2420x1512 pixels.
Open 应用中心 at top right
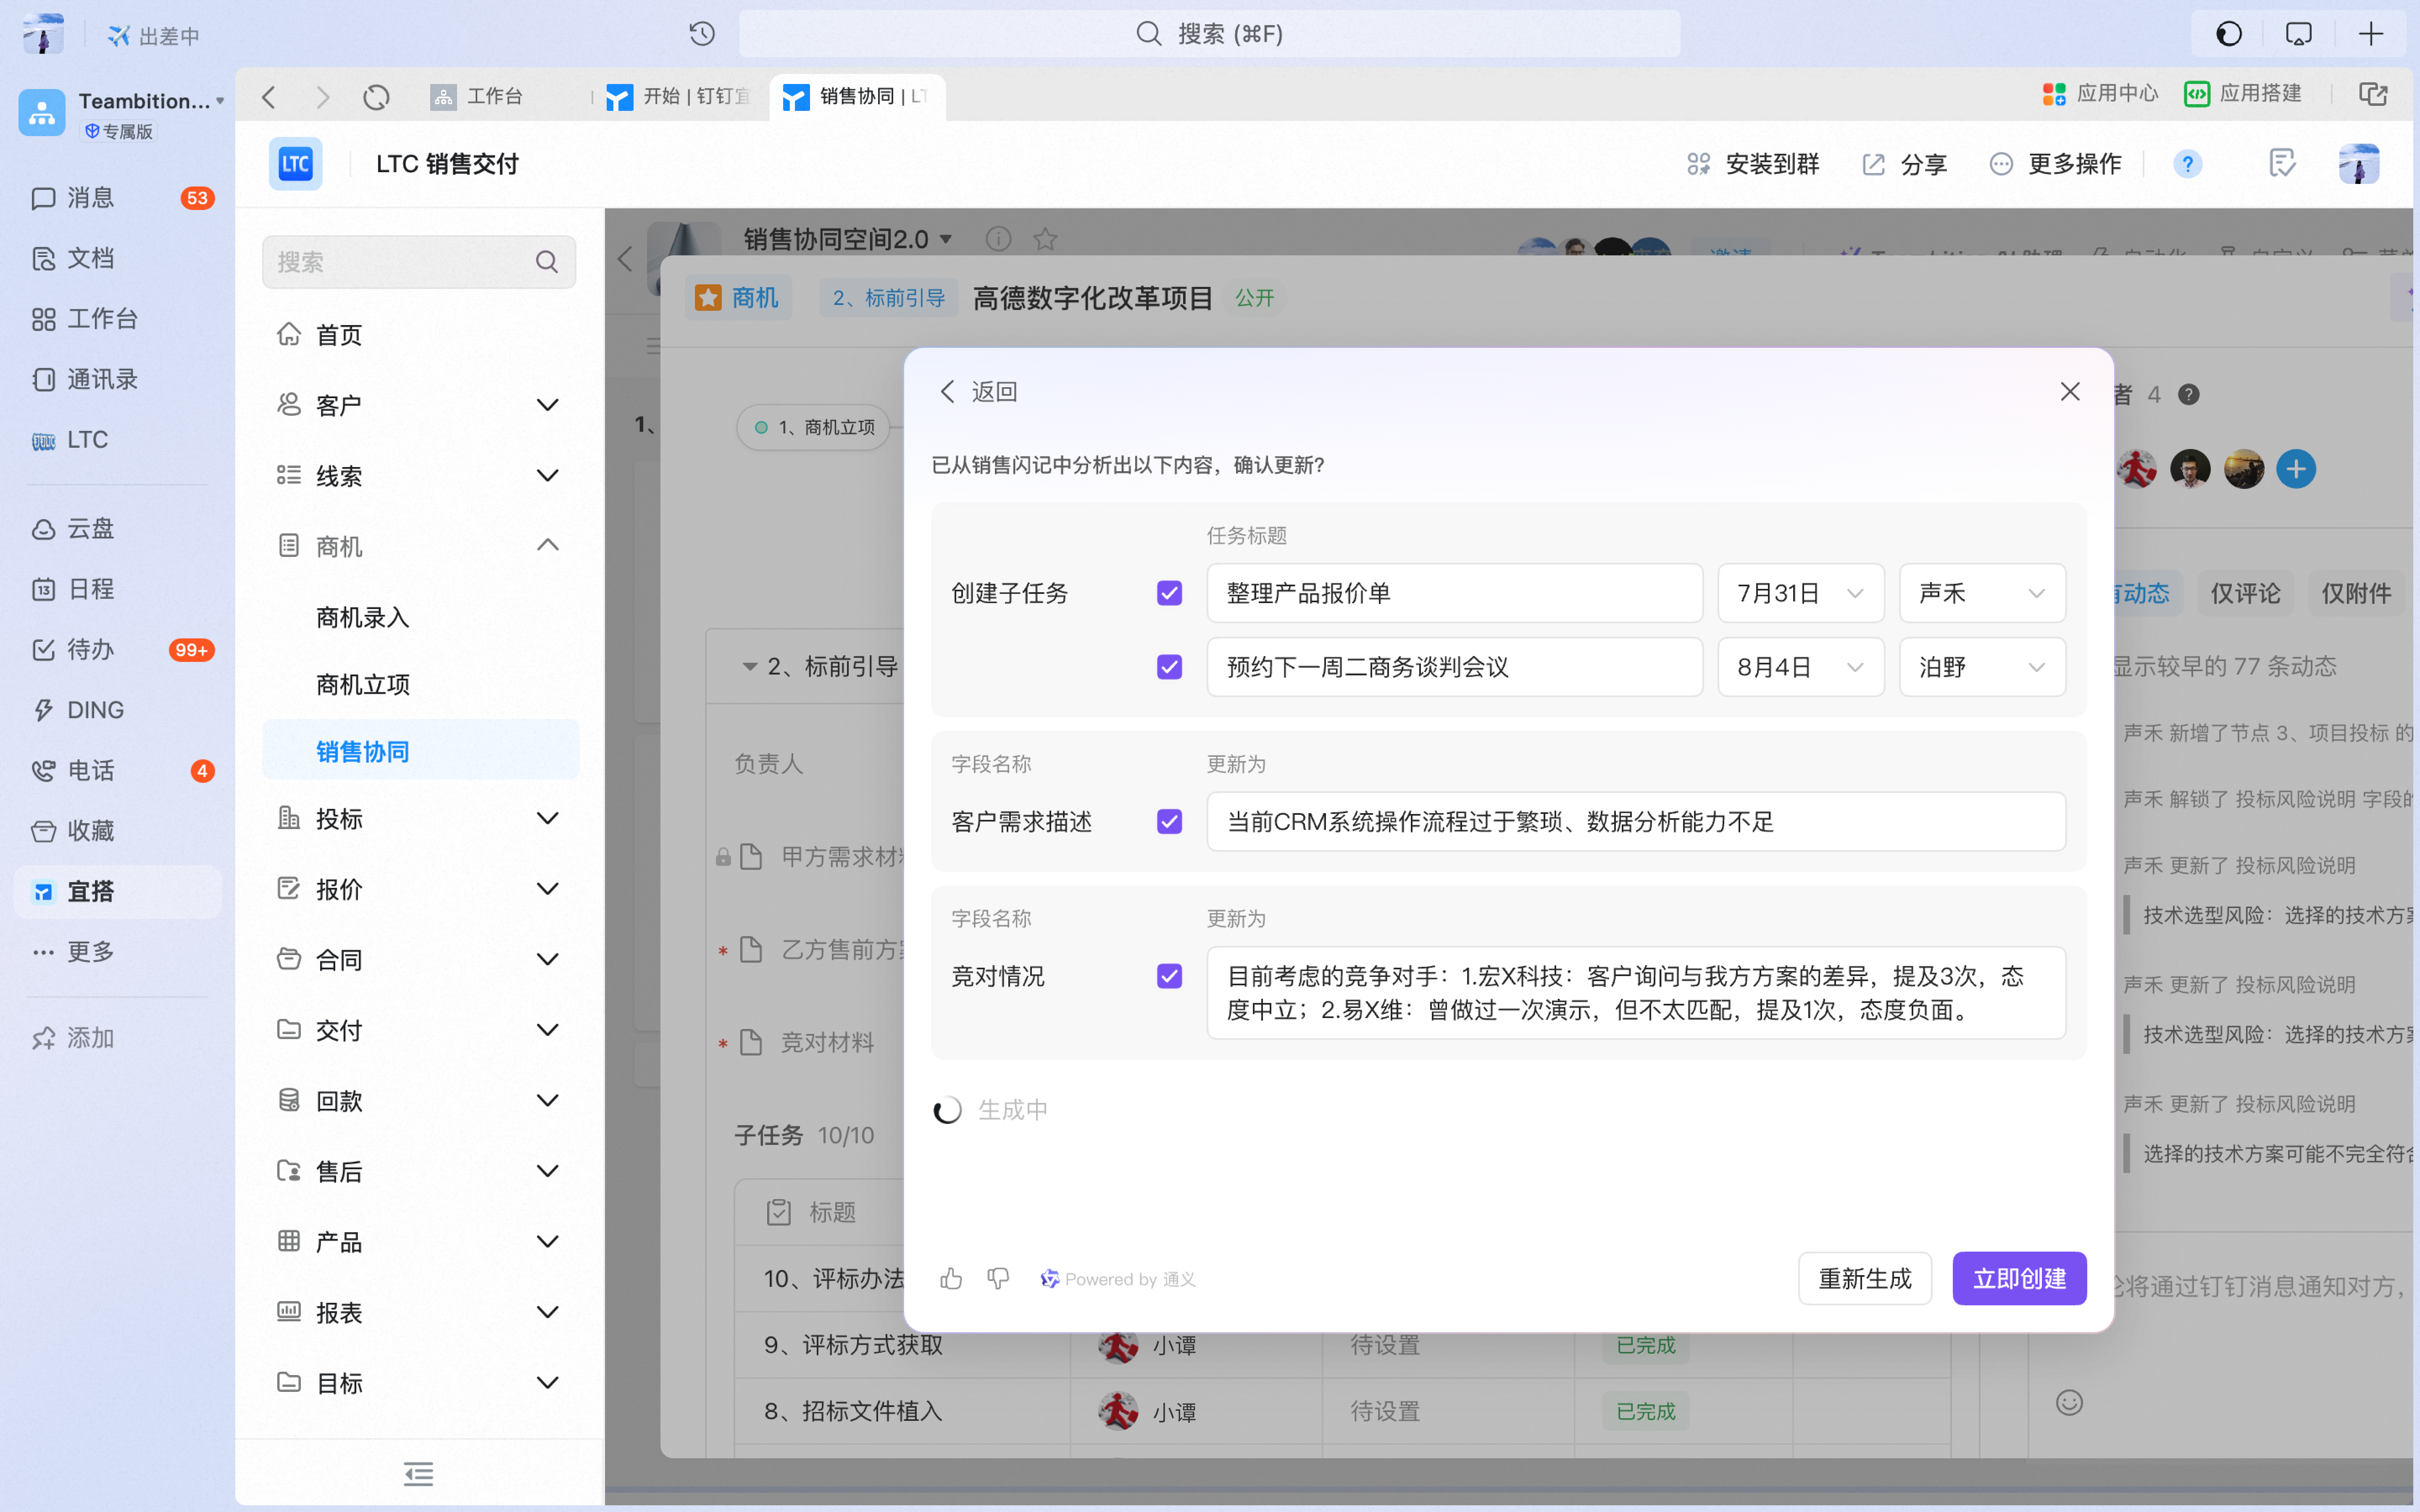click(x=2100, y=94)
